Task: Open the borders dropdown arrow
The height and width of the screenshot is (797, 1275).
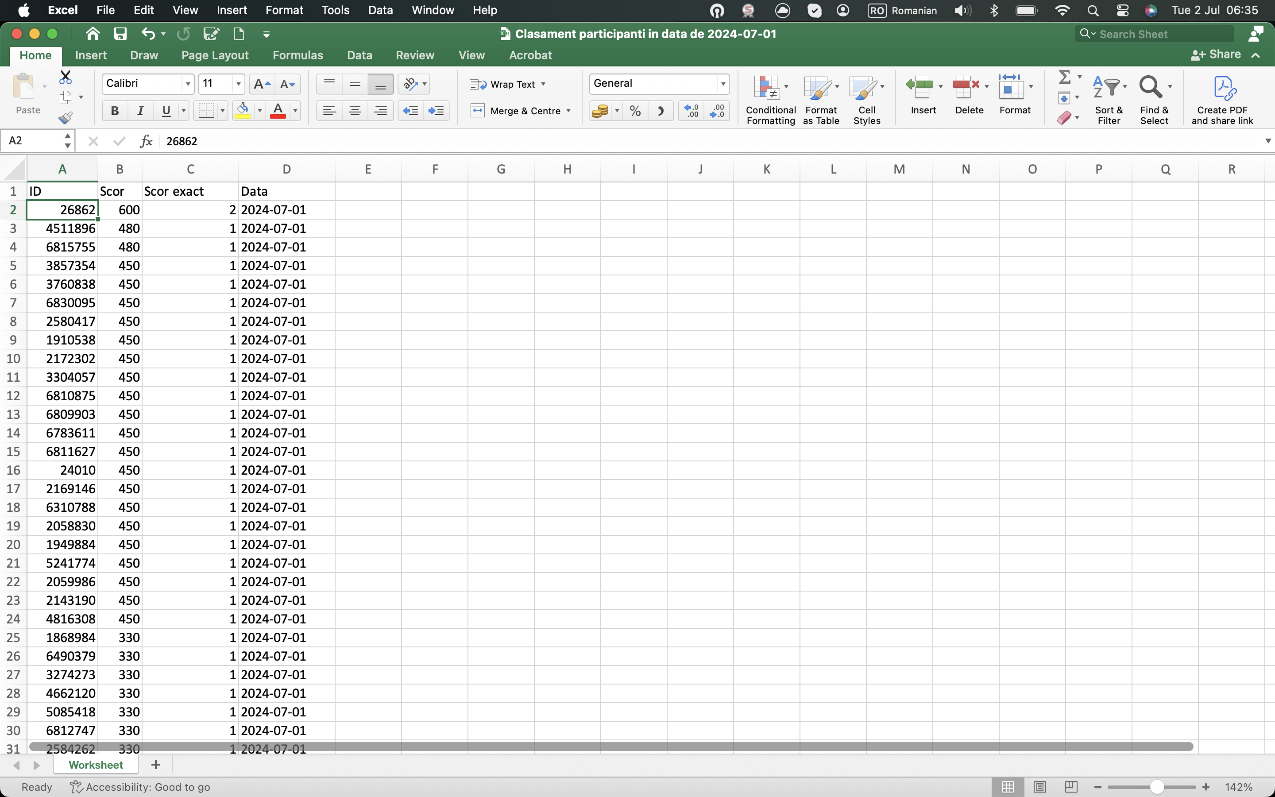Action: point(222,111)
